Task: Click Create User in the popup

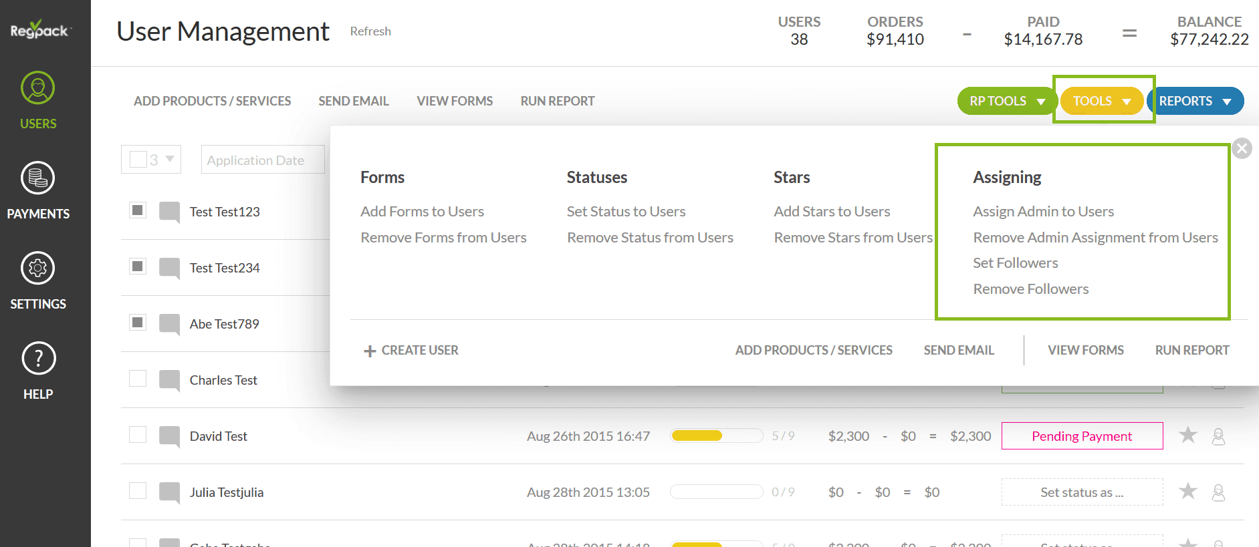Action: pos(411,351)
